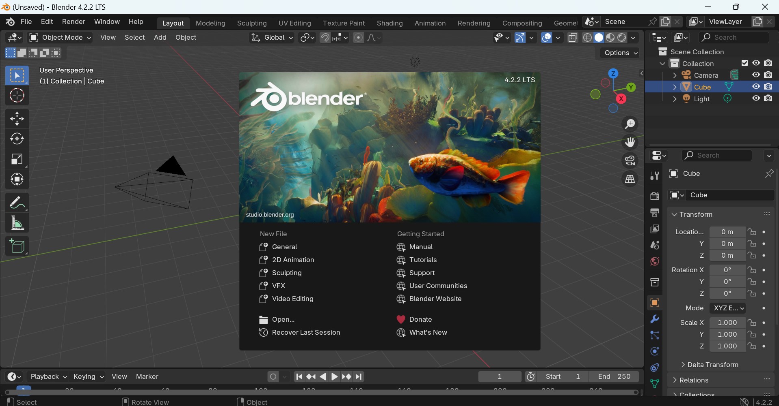The width and height of the screenshot is (779, 406).
Task: Click the Blender logo menu icon
Action: click(10, 22)
